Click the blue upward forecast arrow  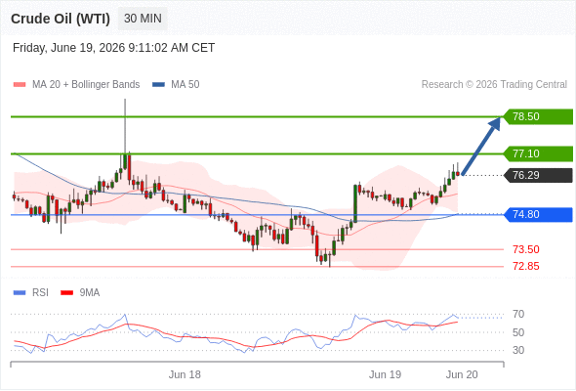point(481,146)
